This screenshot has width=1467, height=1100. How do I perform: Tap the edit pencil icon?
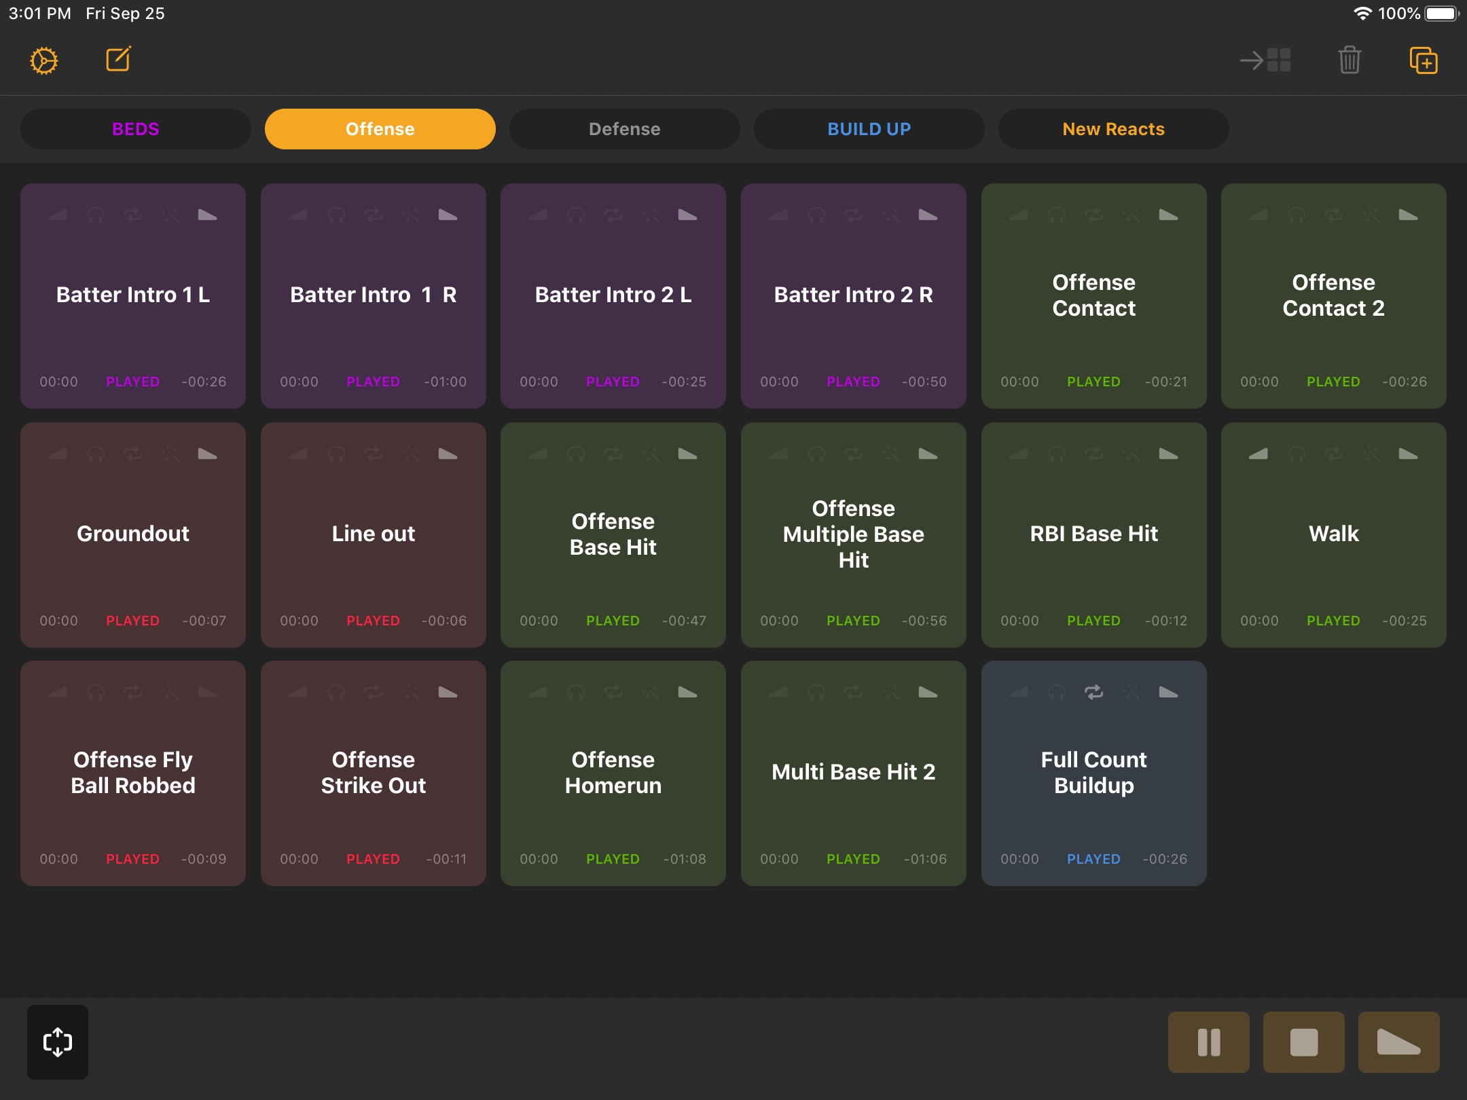tap(118, 60)
